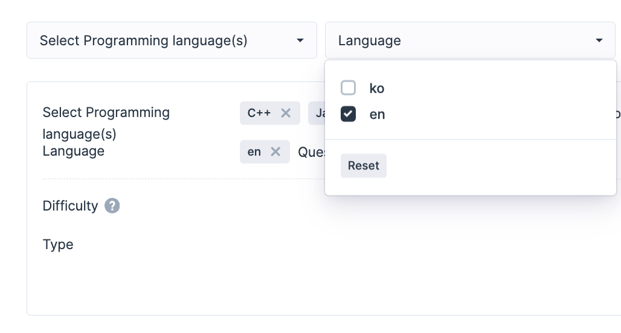Click the Language row label in the filter panel

(x=74, y=151)
